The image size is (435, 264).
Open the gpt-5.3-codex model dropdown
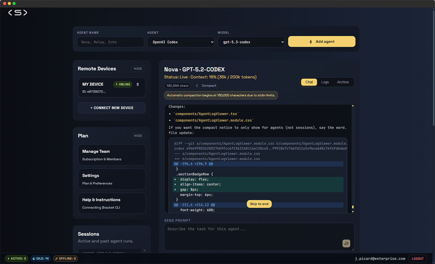[251, 42]
